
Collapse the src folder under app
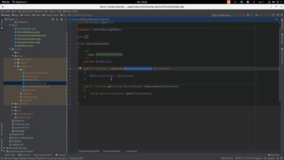[x=10, y=25]
